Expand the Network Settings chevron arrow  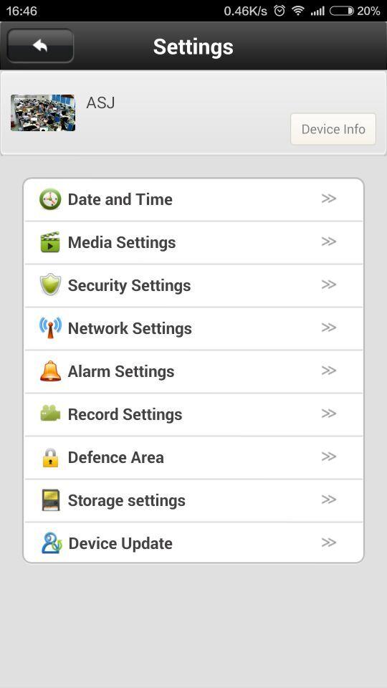click(329, 328)
